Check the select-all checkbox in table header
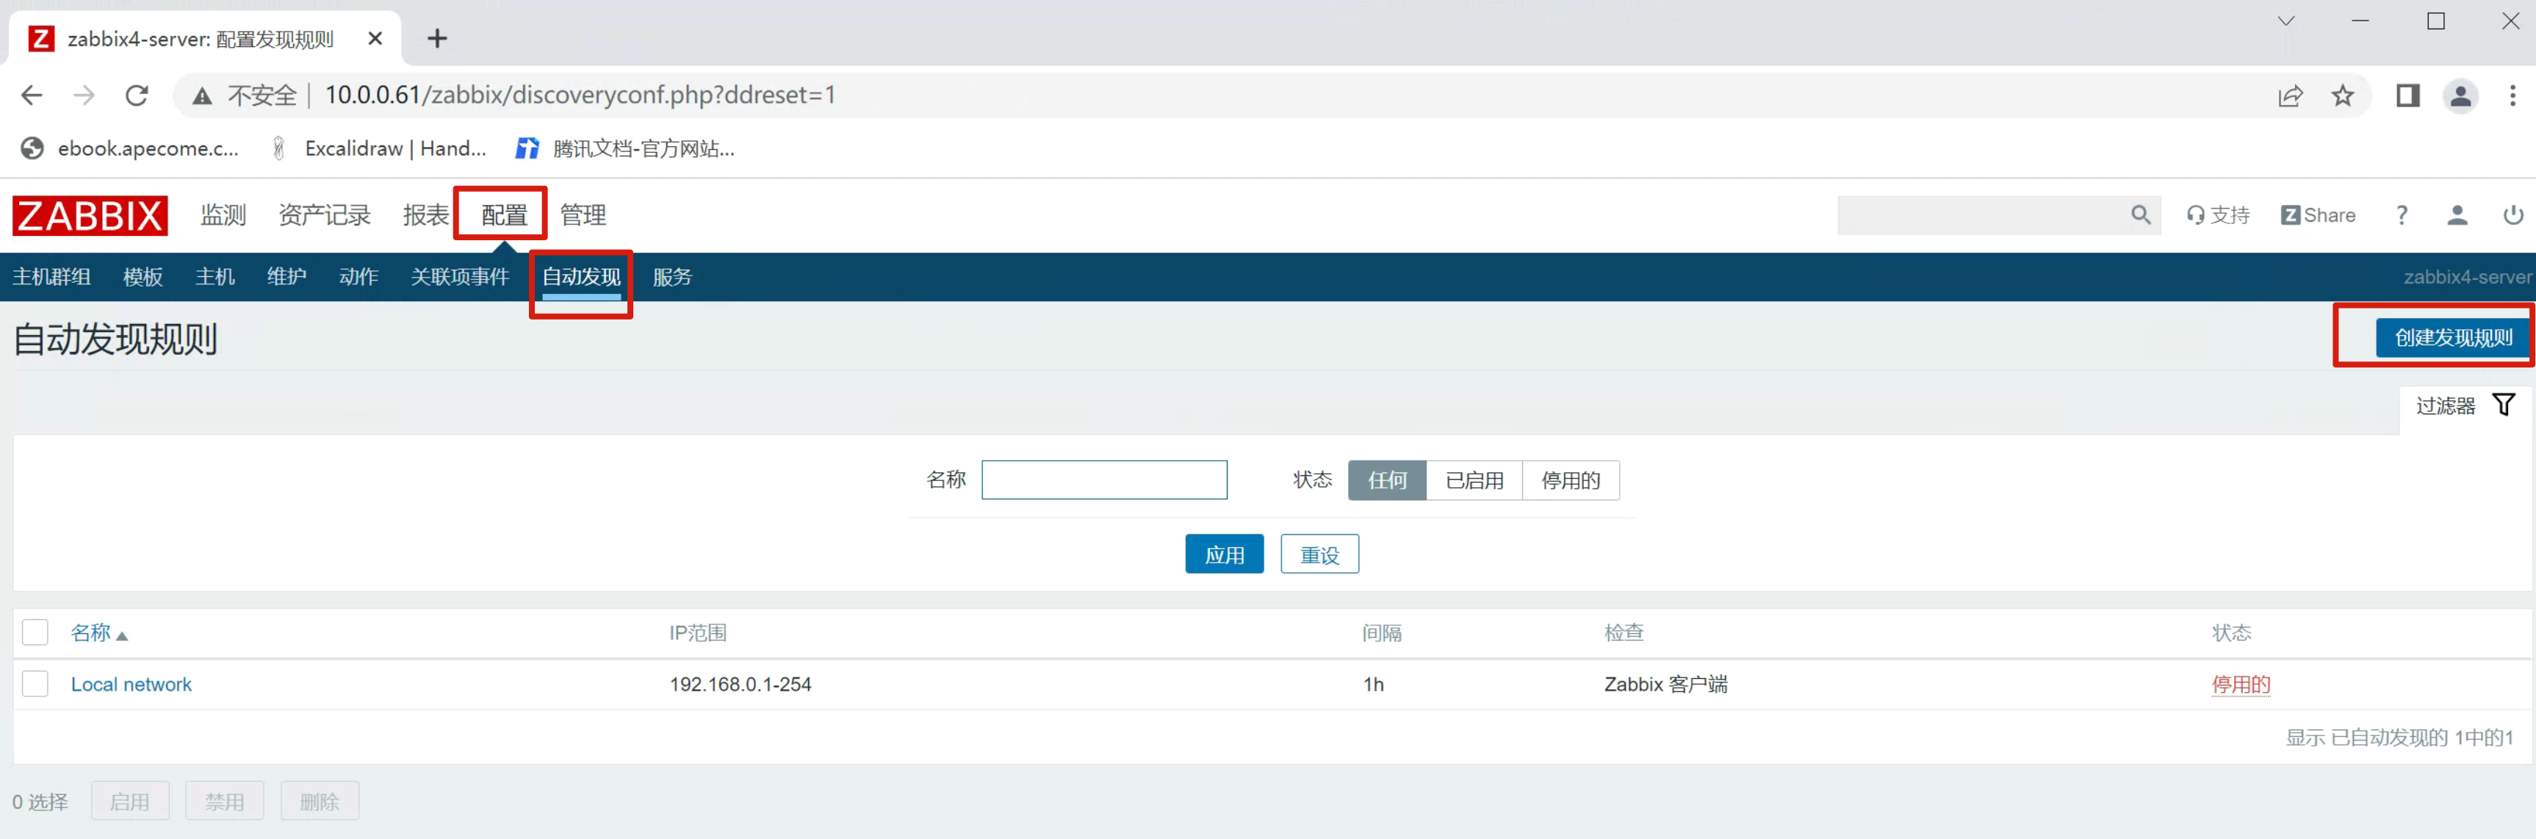The image size is (2536, 839). [35, 633]
